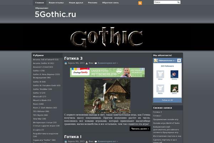Open the Готика 3 post title
The image size is (214, 143).
pyautogui.click(x=73, y=58)
